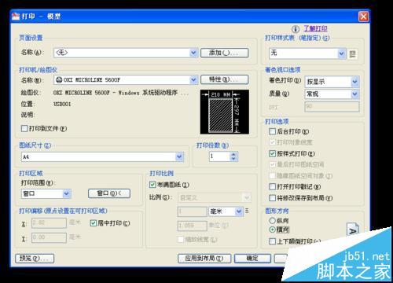Screen dimensions: 393x283
Task: Toggle 打印到文件 checkbox
Action: coord(24,128)
